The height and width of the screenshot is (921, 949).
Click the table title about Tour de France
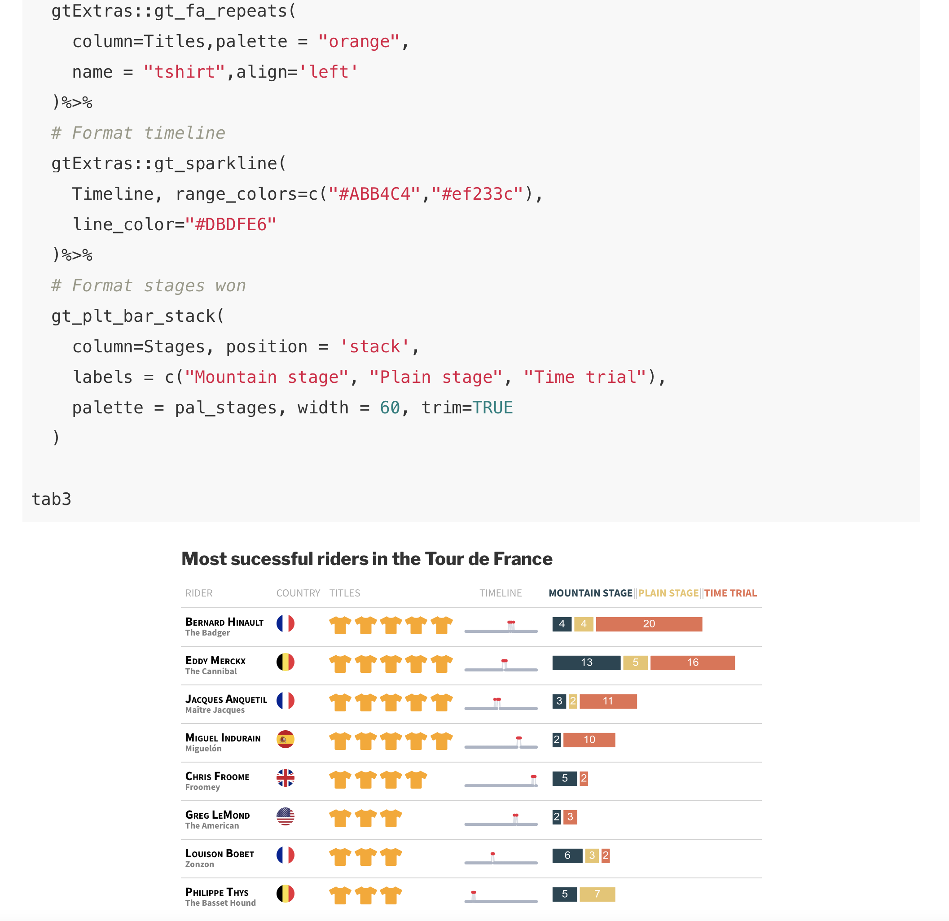coord(366,559)
